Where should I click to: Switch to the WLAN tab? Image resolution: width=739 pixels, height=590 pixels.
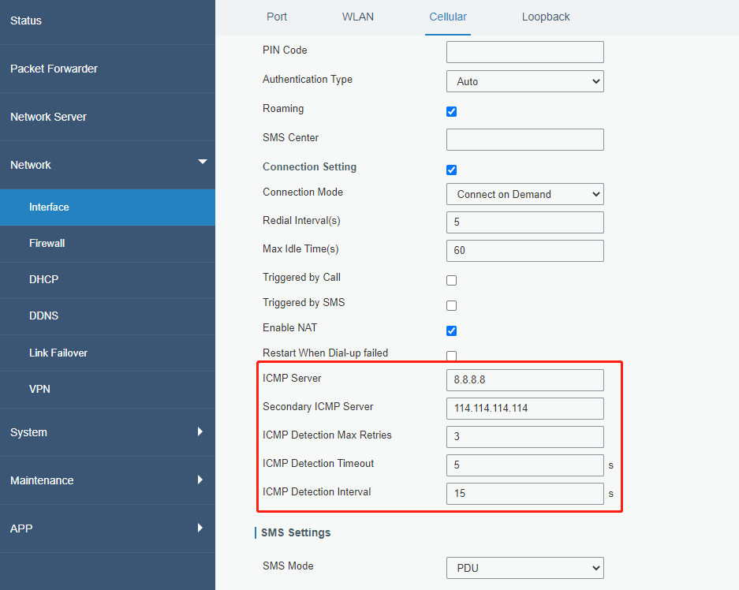click(x=358, y=17)
